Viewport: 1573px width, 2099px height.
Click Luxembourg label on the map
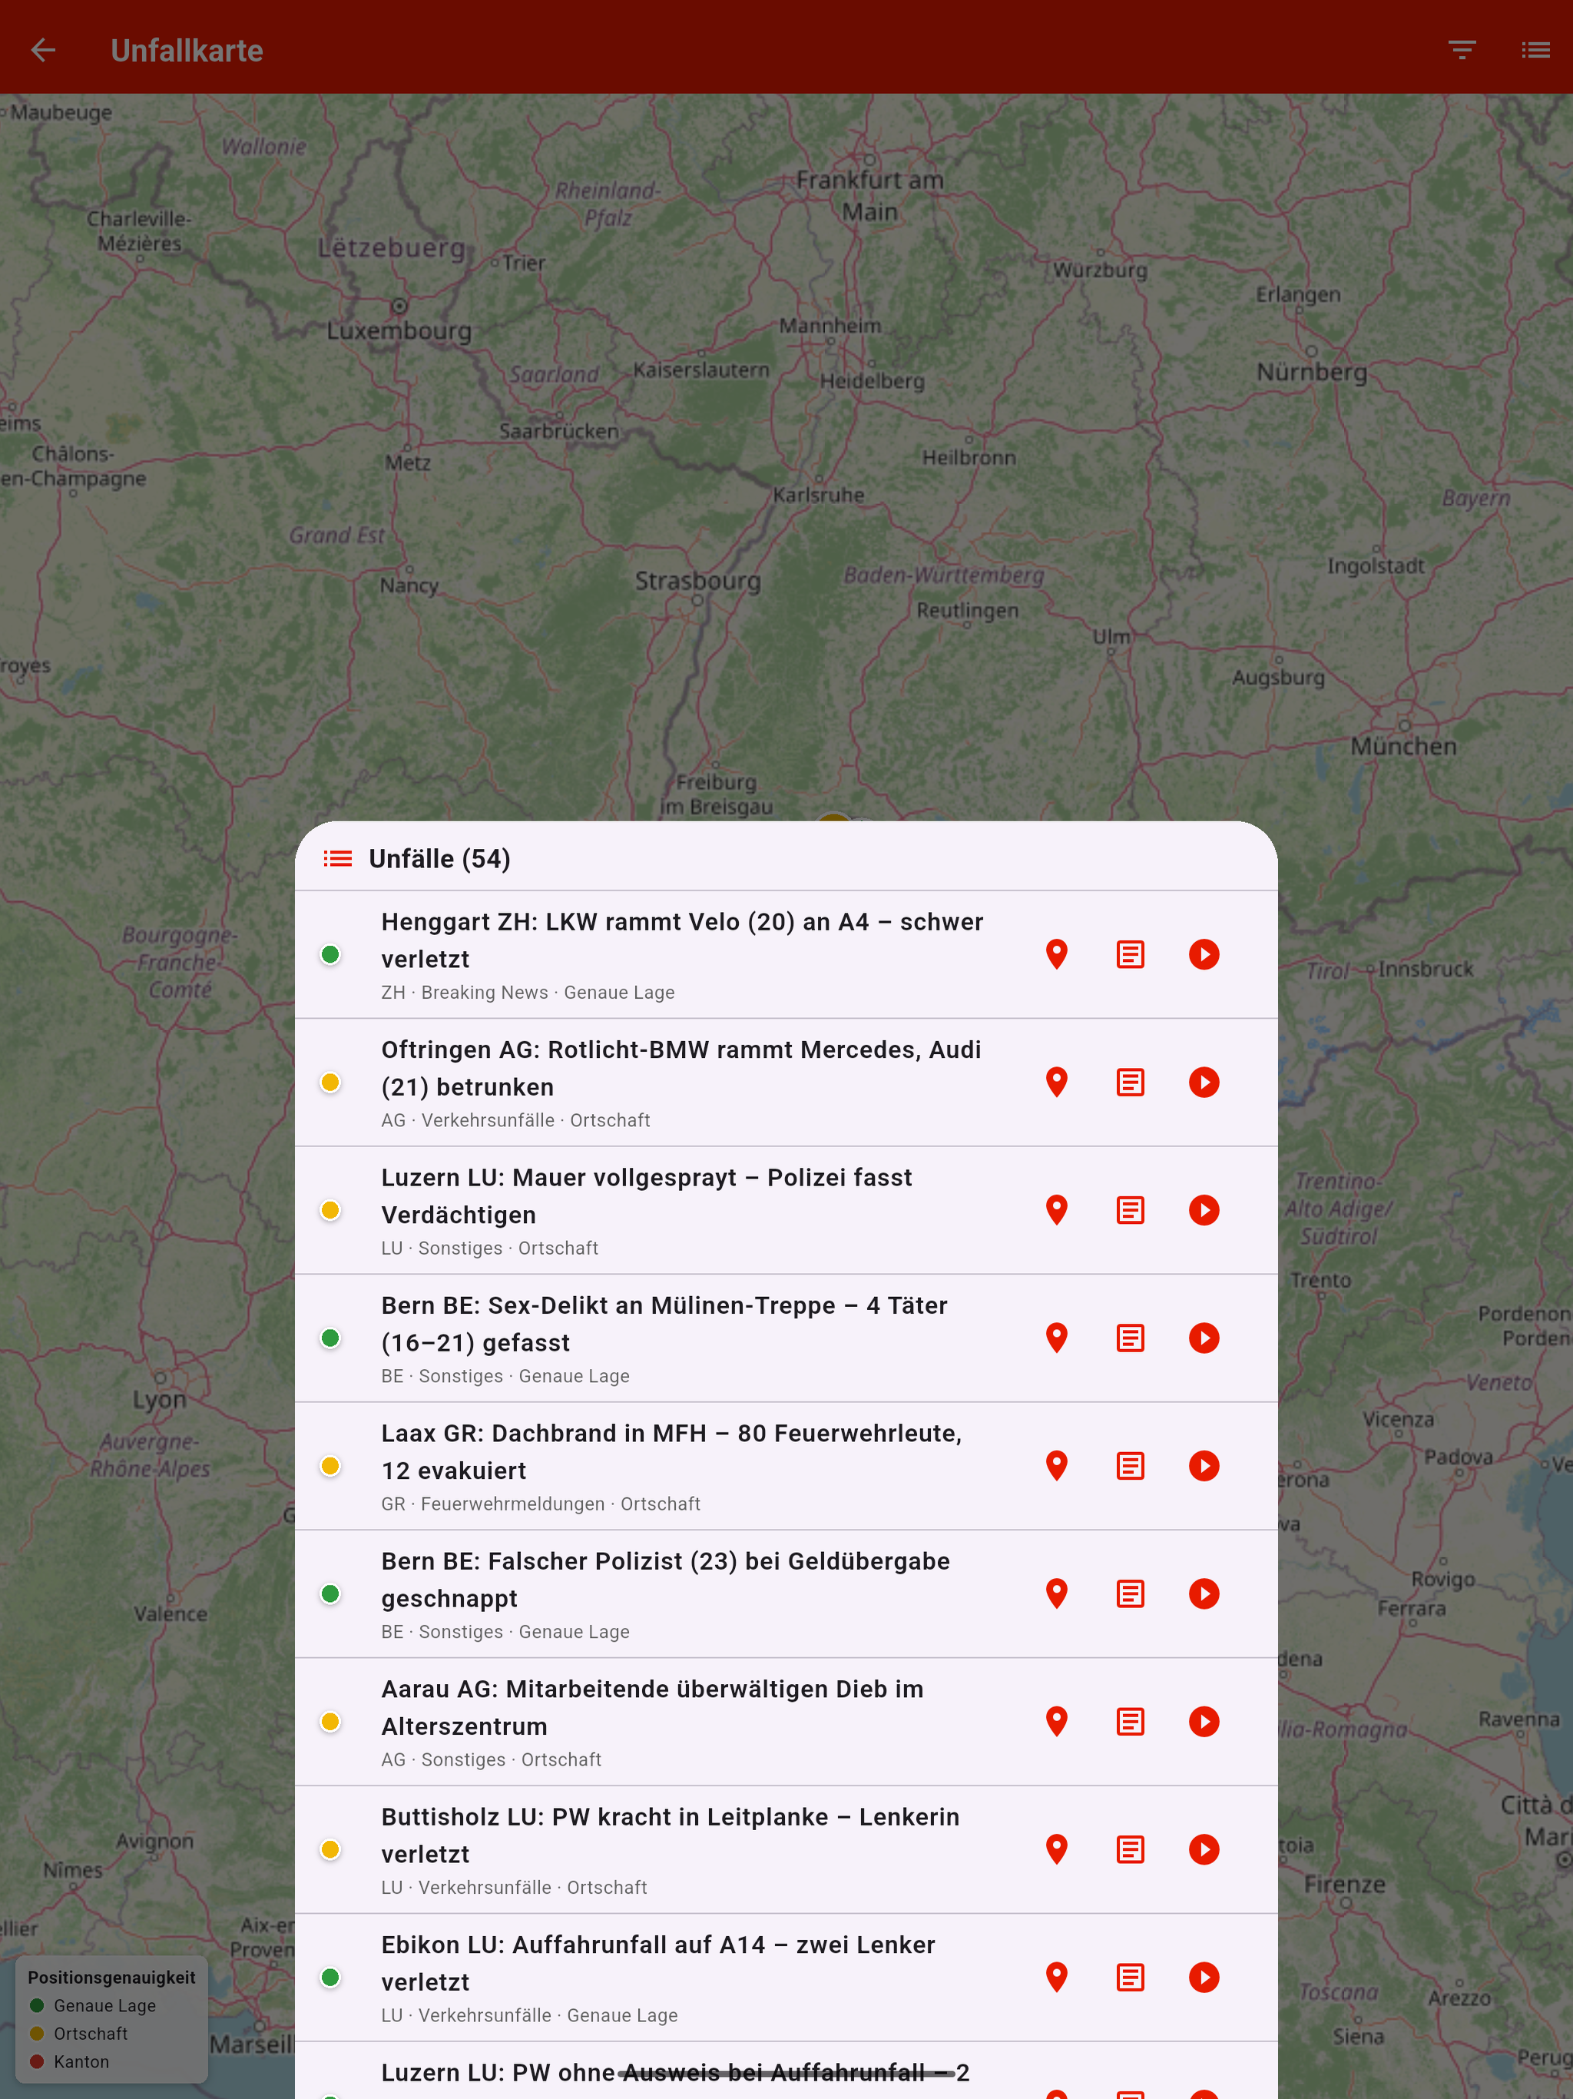click(399, 330)
